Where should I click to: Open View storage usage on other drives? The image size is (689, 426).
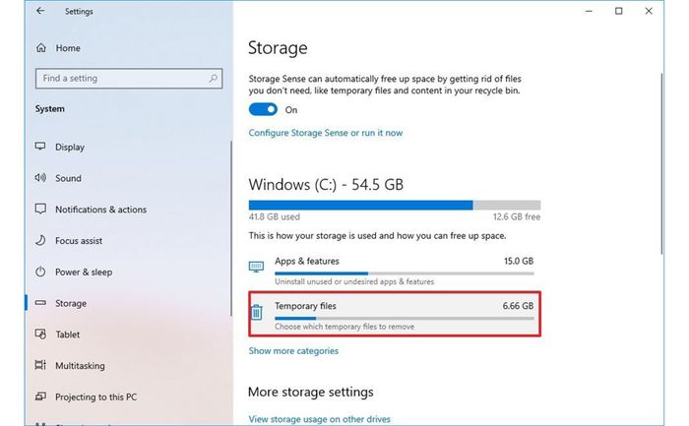[x=320, y=419]
